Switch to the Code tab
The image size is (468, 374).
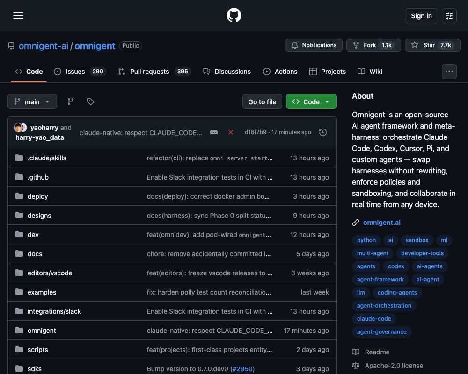(29, 72)
